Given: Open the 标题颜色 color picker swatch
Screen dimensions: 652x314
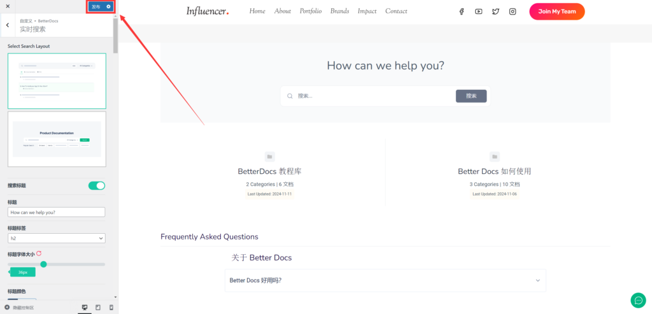Looking at the screenshot, I should [x=22, y=299].
